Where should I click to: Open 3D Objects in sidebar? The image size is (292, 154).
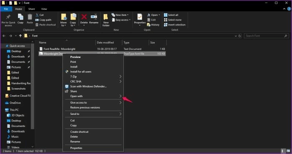tap(18, 115)
